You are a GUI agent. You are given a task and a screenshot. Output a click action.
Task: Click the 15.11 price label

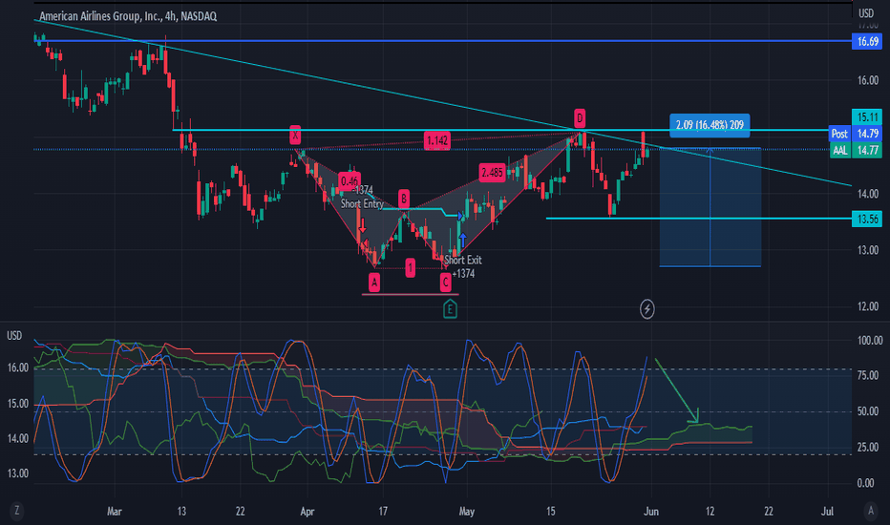pos(867,116)
